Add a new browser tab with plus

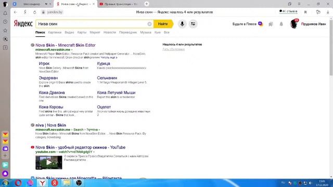coord(147,4)
